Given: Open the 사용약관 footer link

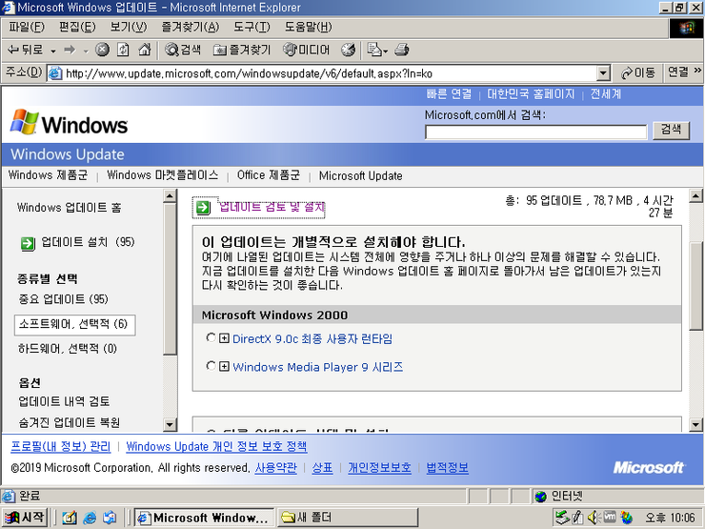Looking at the screenshot, I should point(275,468).
